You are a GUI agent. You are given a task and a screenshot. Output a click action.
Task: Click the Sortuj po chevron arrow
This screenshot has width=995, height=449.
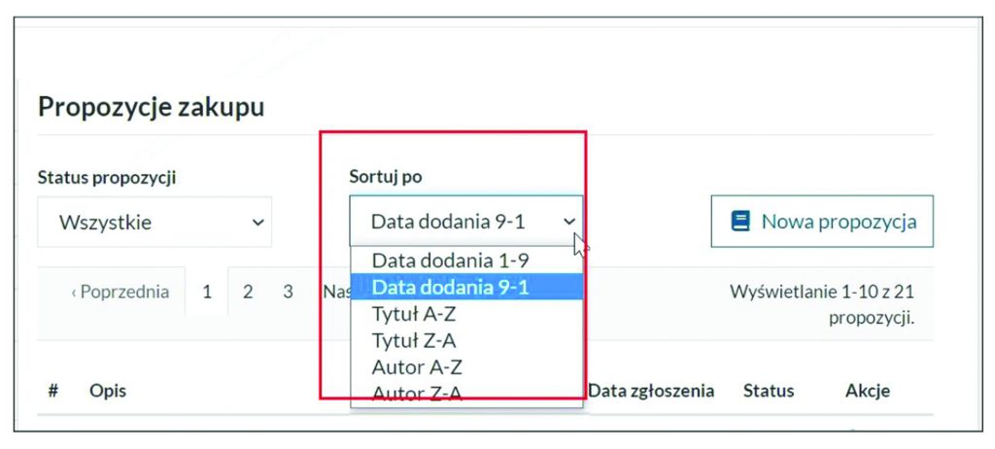[x=569, y=222]
